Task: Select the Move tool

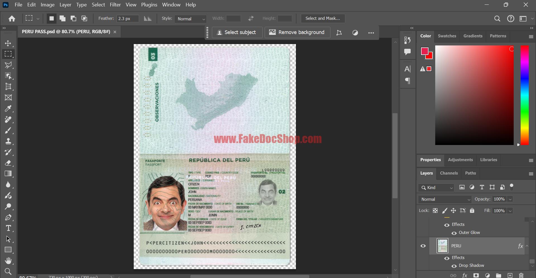Action: tap(8, 43)
